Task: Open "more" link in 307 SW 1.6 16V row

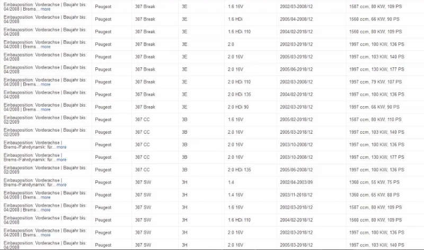Action: click(46, 210)
